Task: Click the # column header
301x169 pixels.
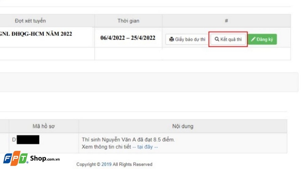Action: [226, 21]
